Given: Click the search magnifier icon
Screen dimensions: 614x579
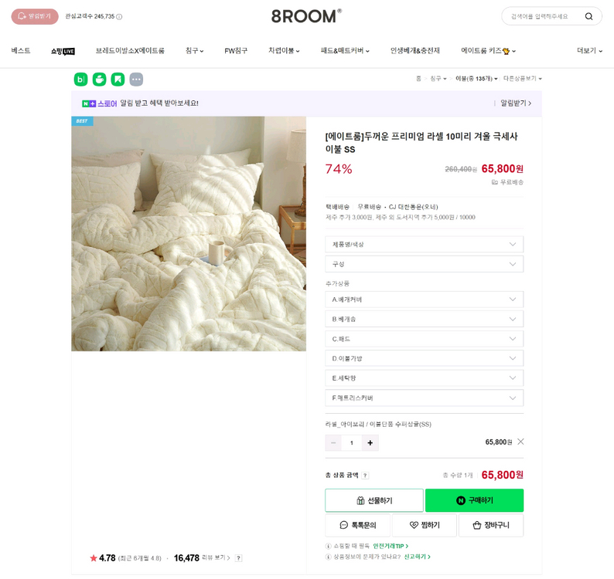Looking at the screenshot, I should coord(588,16).
